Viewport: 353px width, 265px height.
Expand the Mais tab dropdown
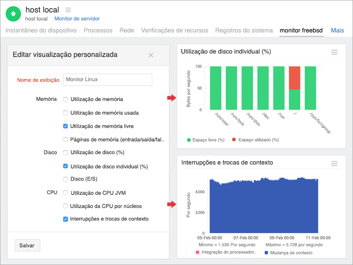pyautogui.click(x=337, y=30)
